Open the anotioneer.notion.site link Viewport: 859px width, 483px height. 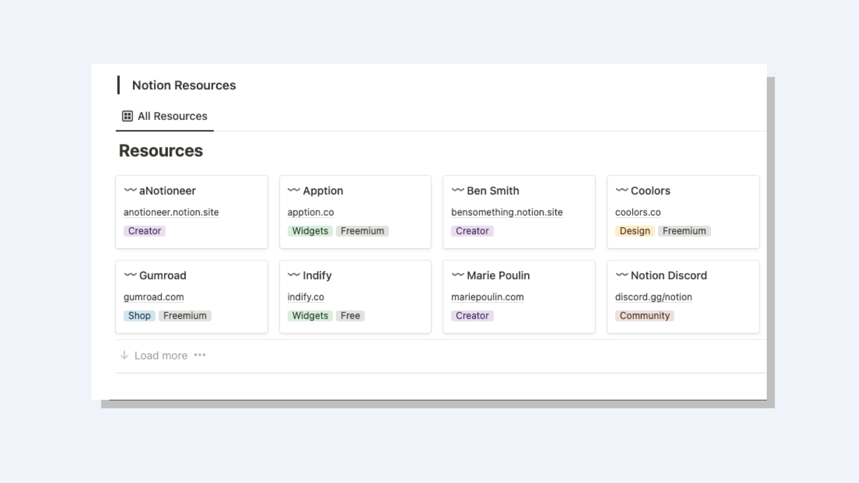click(171, 212)
